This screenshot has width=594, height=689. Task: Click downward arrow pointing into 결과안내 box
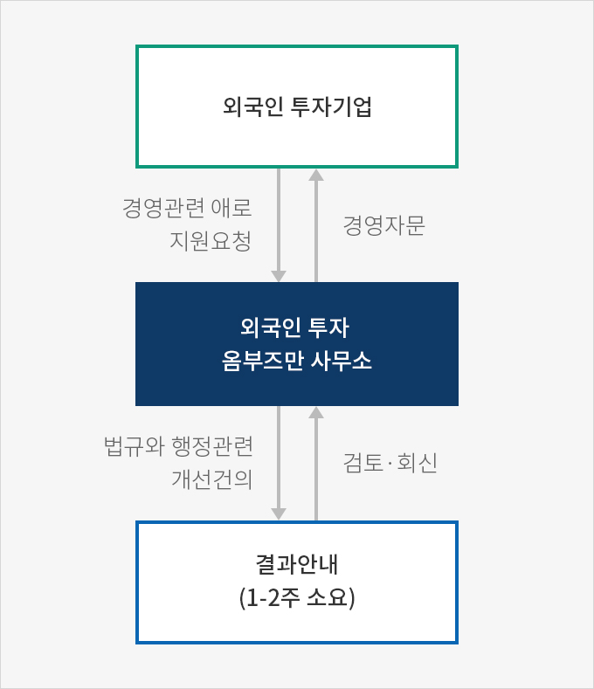pyautogui.click(x=279, y=463)
